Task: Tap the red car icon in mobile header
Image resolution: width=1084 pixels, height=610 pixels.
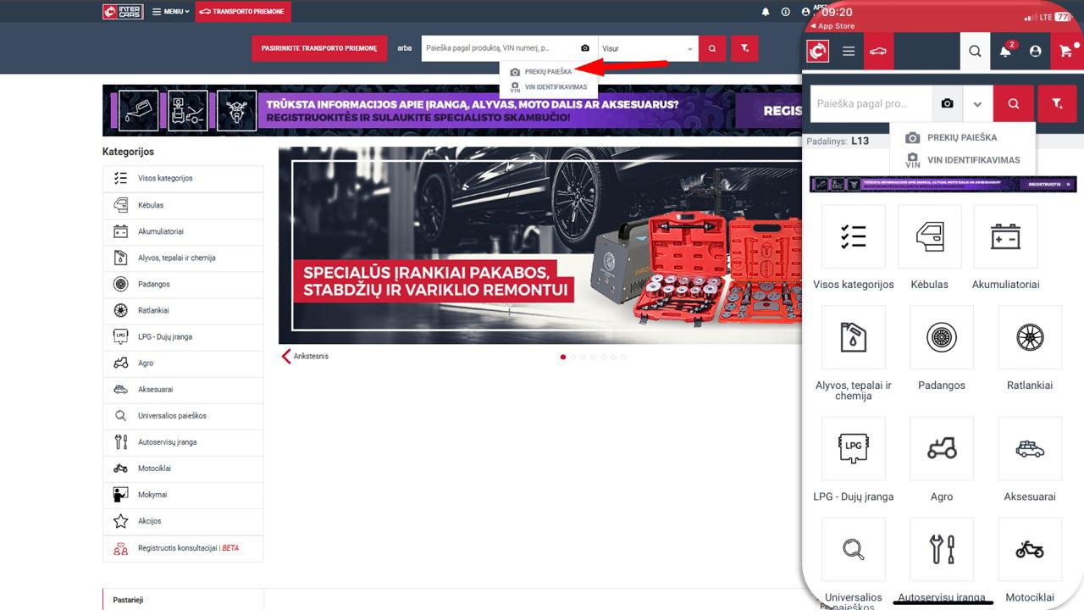Action: tap(879, 52)
